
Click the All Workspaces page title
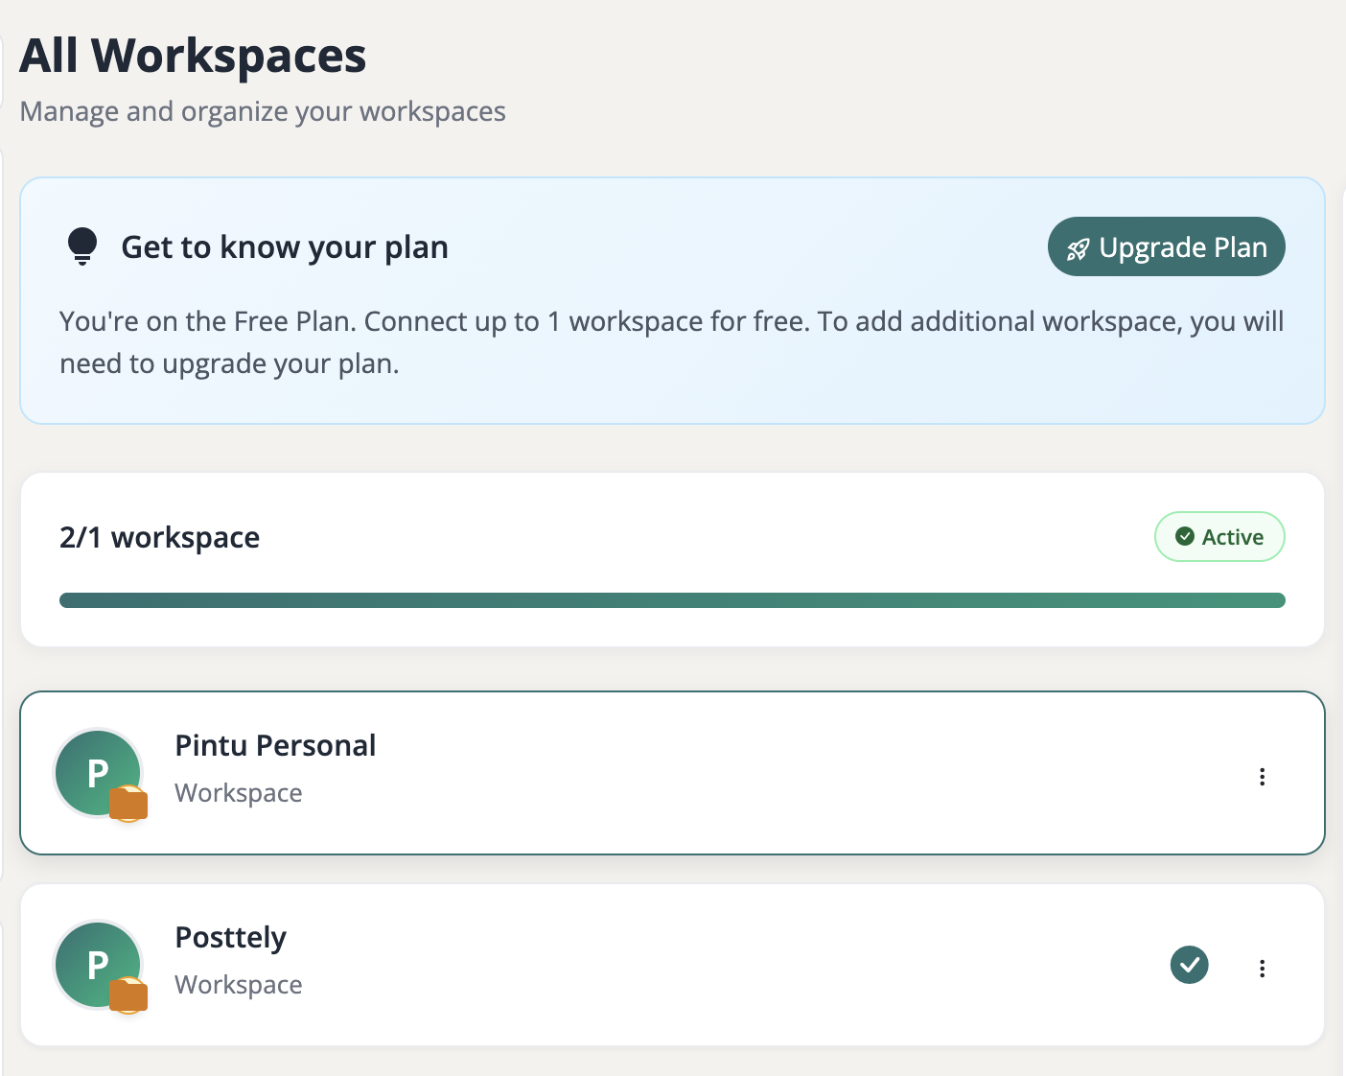coord(193,56)
